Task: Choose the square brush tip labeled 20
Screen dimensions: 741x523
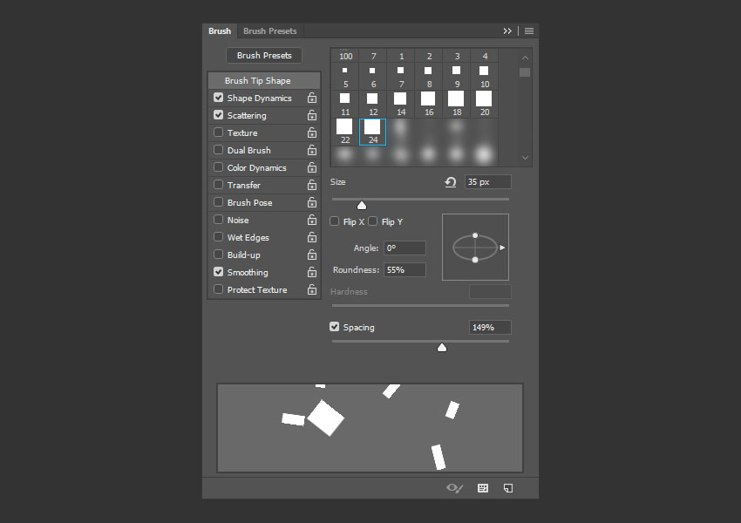Action: (x=484, y=104)
